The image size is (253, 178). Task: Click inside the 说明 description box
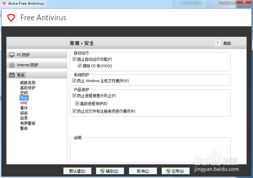click(x=150, y=151)
